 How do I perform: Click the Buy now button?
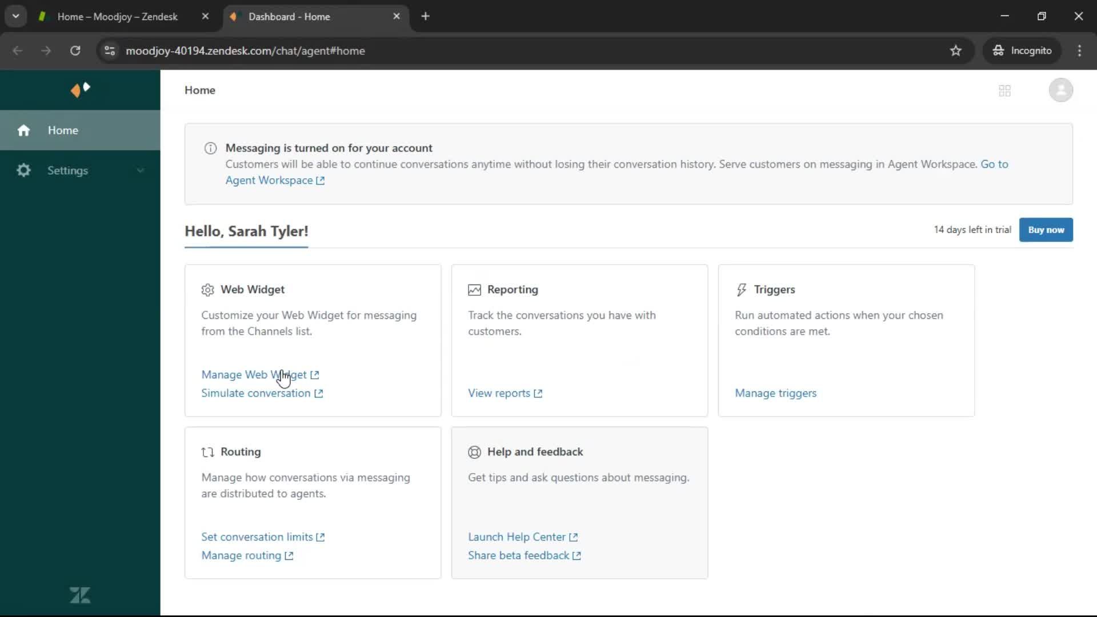click(x=1046, y=230)
